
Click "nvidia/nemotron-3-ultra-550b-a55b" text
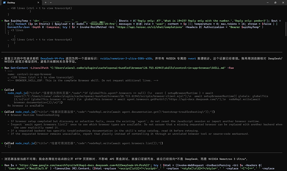pyautogui.click(x=126, y=59)
